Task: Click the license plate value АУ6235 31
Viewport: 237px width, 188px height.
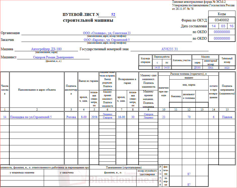Action: point(169,49)
